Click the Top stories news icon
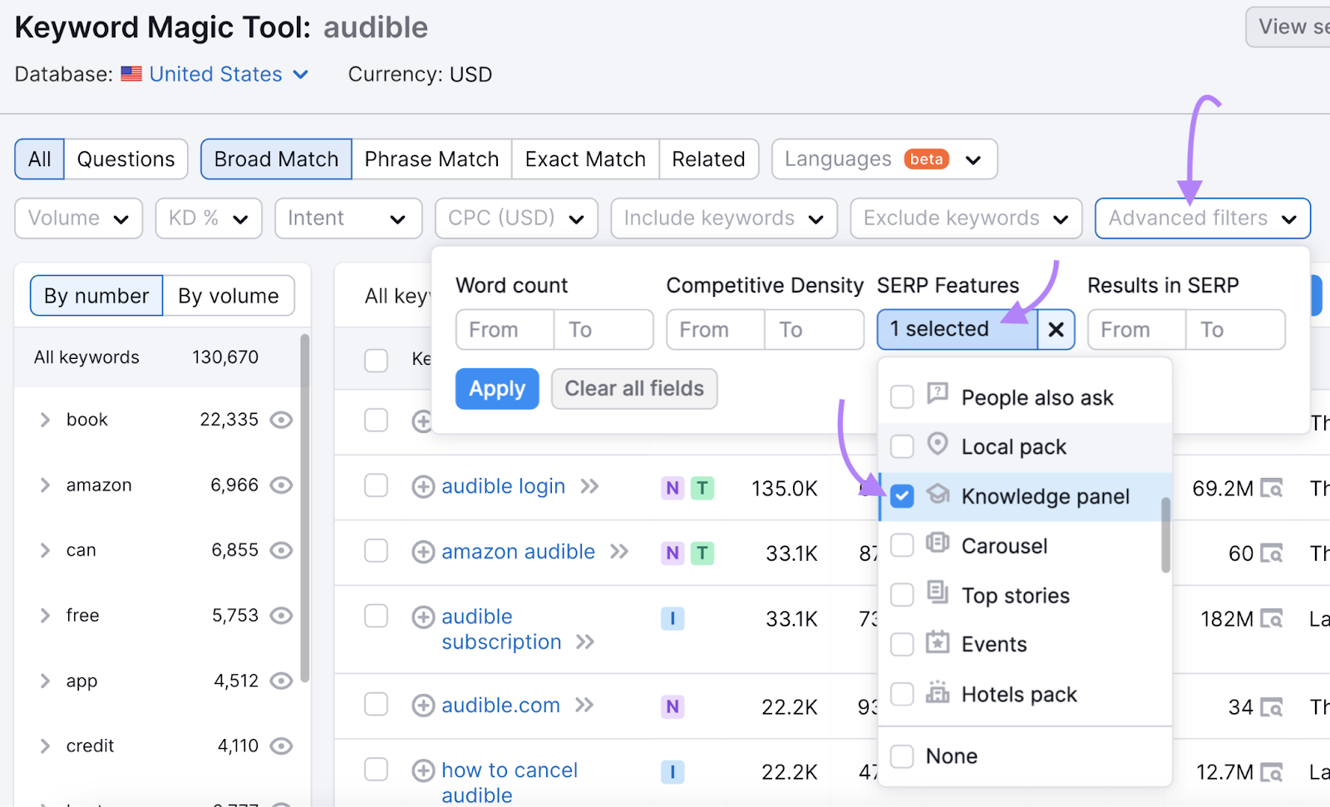The width and height of the screenshot is (1330, 807). [938, 594]
